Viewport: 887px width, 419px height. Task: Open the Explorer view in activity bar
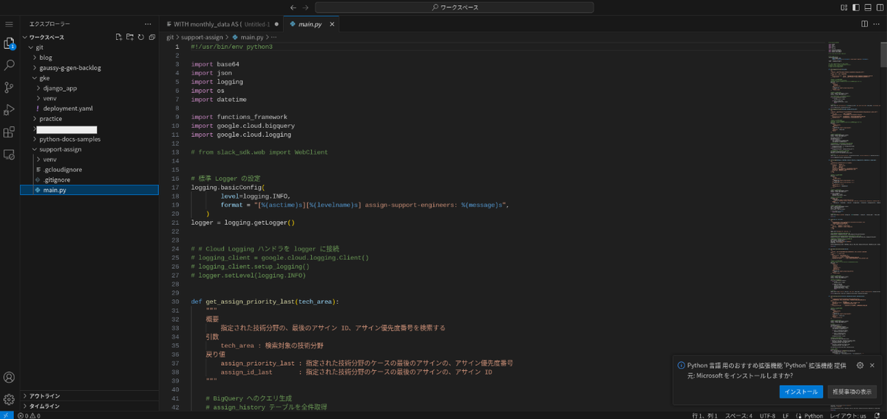[x=9, y=44]
